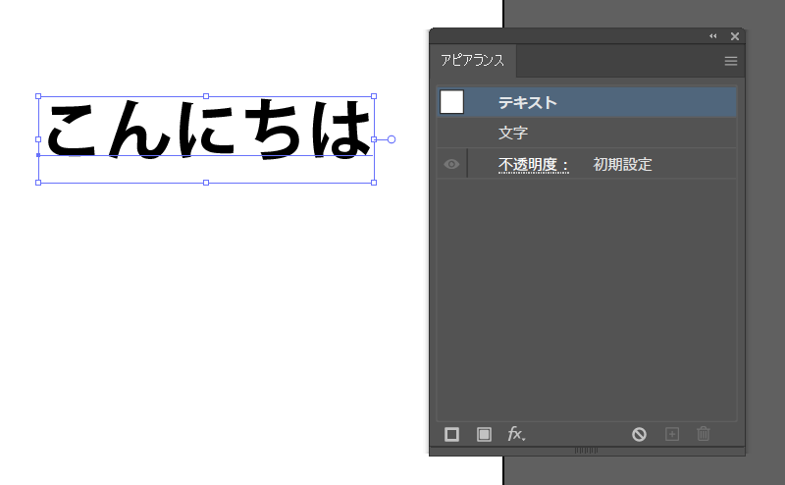785x485 pixels.
Task: Click the top-left bounding box handle
Action: pos(38,96)
